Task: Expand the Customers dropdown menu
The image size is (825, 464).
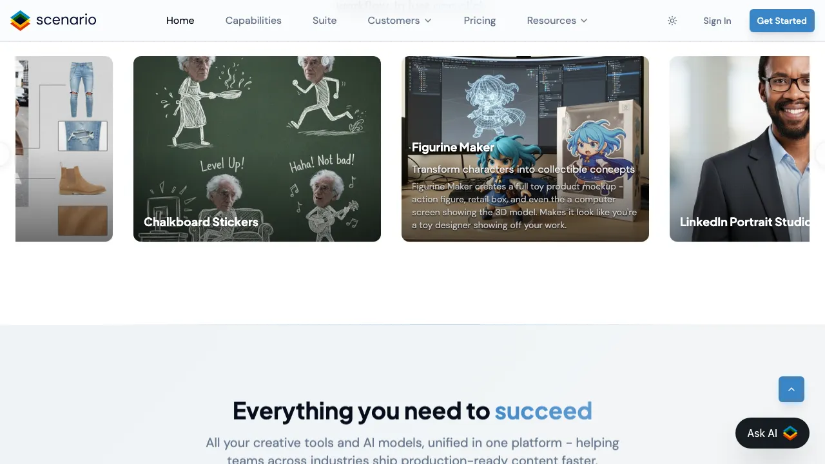Action: pyautogui.click(x=400, y=21)
